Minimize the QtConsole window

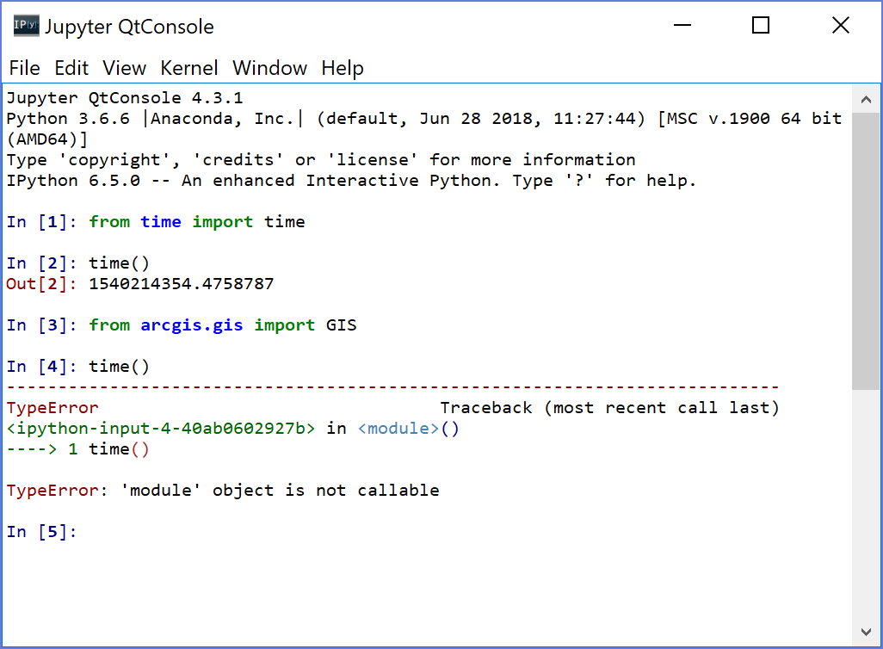coord(681,26)
